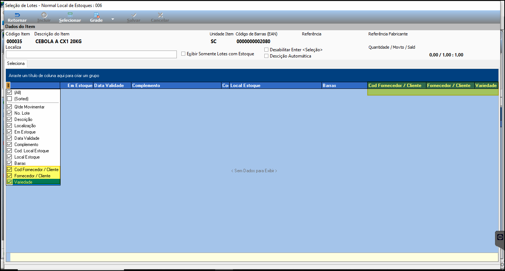Click the Cancelar toolbar button
This screenshot has height=271, width=505.
160,17
